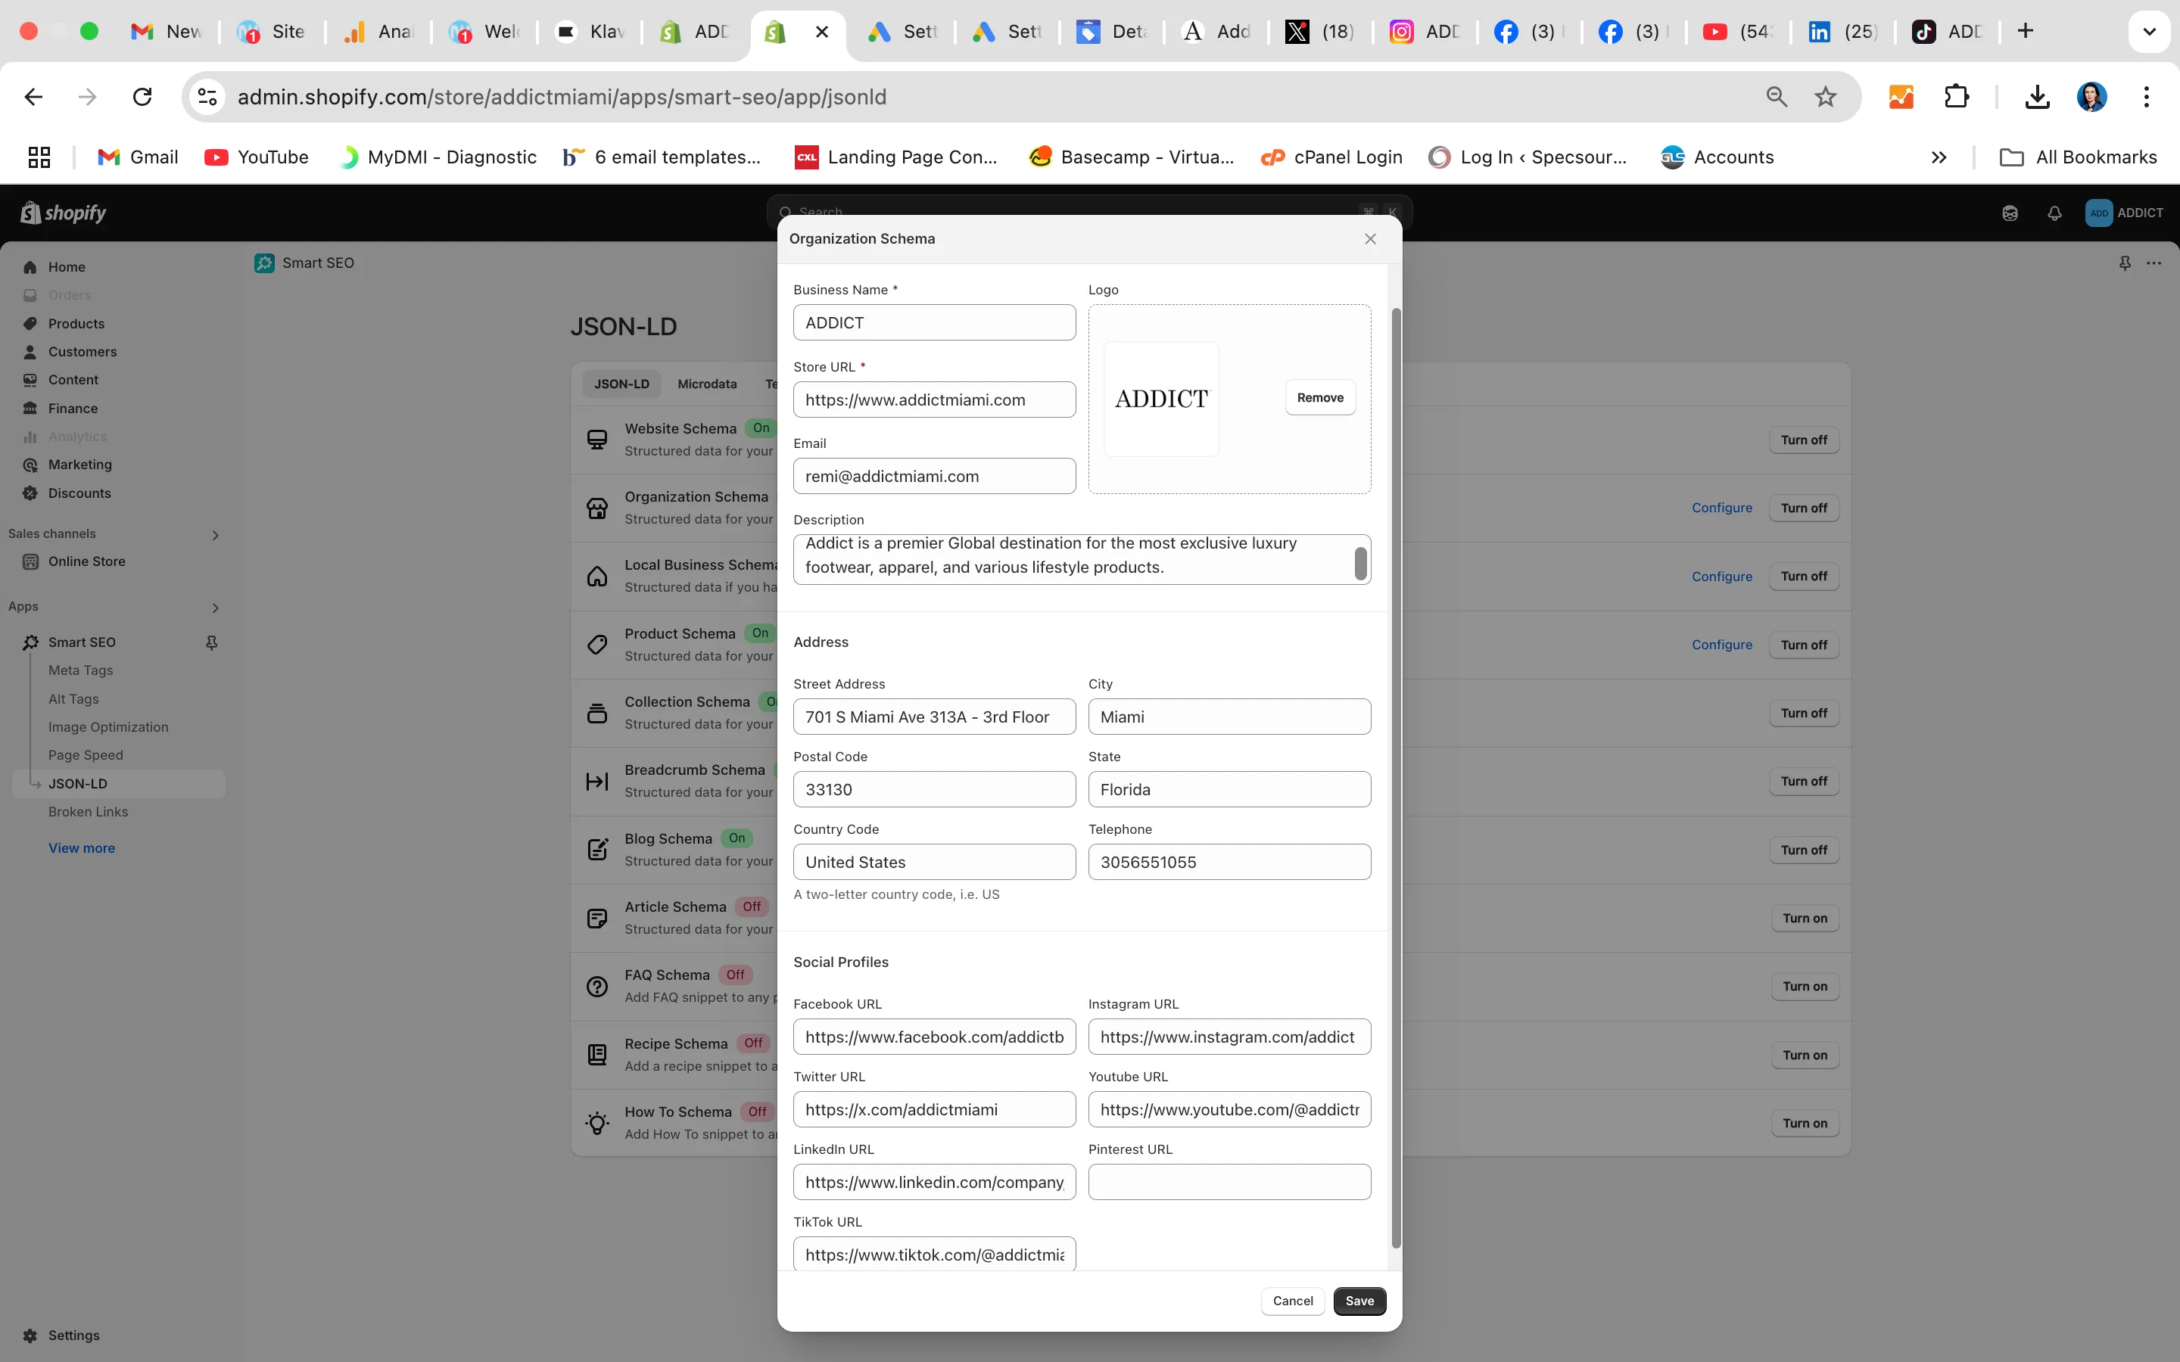This screenshot has width=2180, height=1362.
Task: Click the description box scrollbar thumb
Action: tap(1360, 563)
